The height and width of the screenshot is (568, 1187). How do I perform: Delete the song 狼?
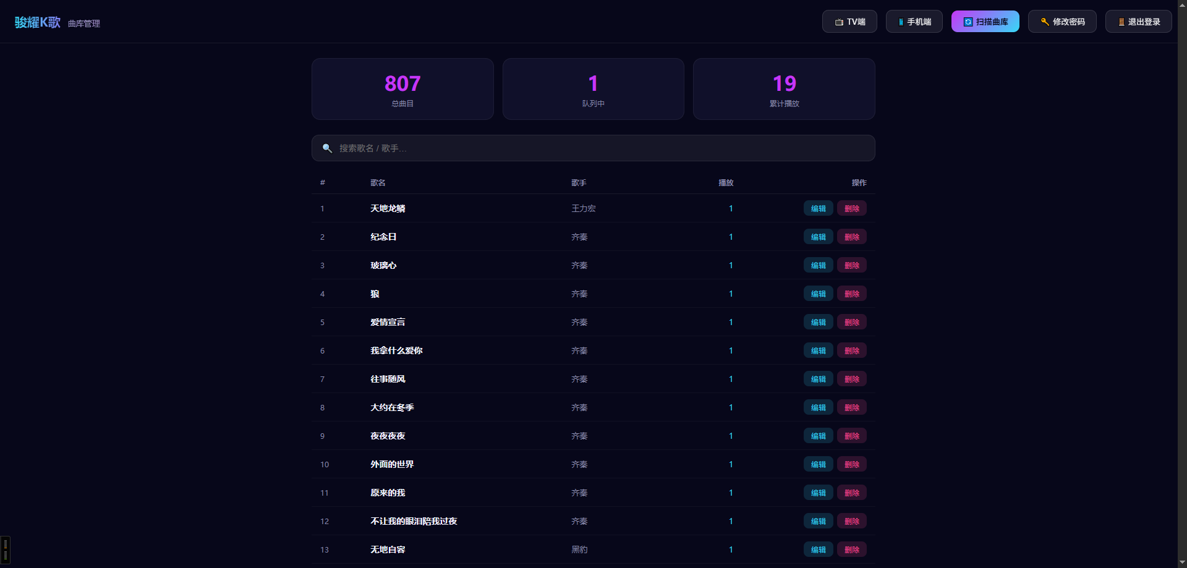click(x=851, y=294)
